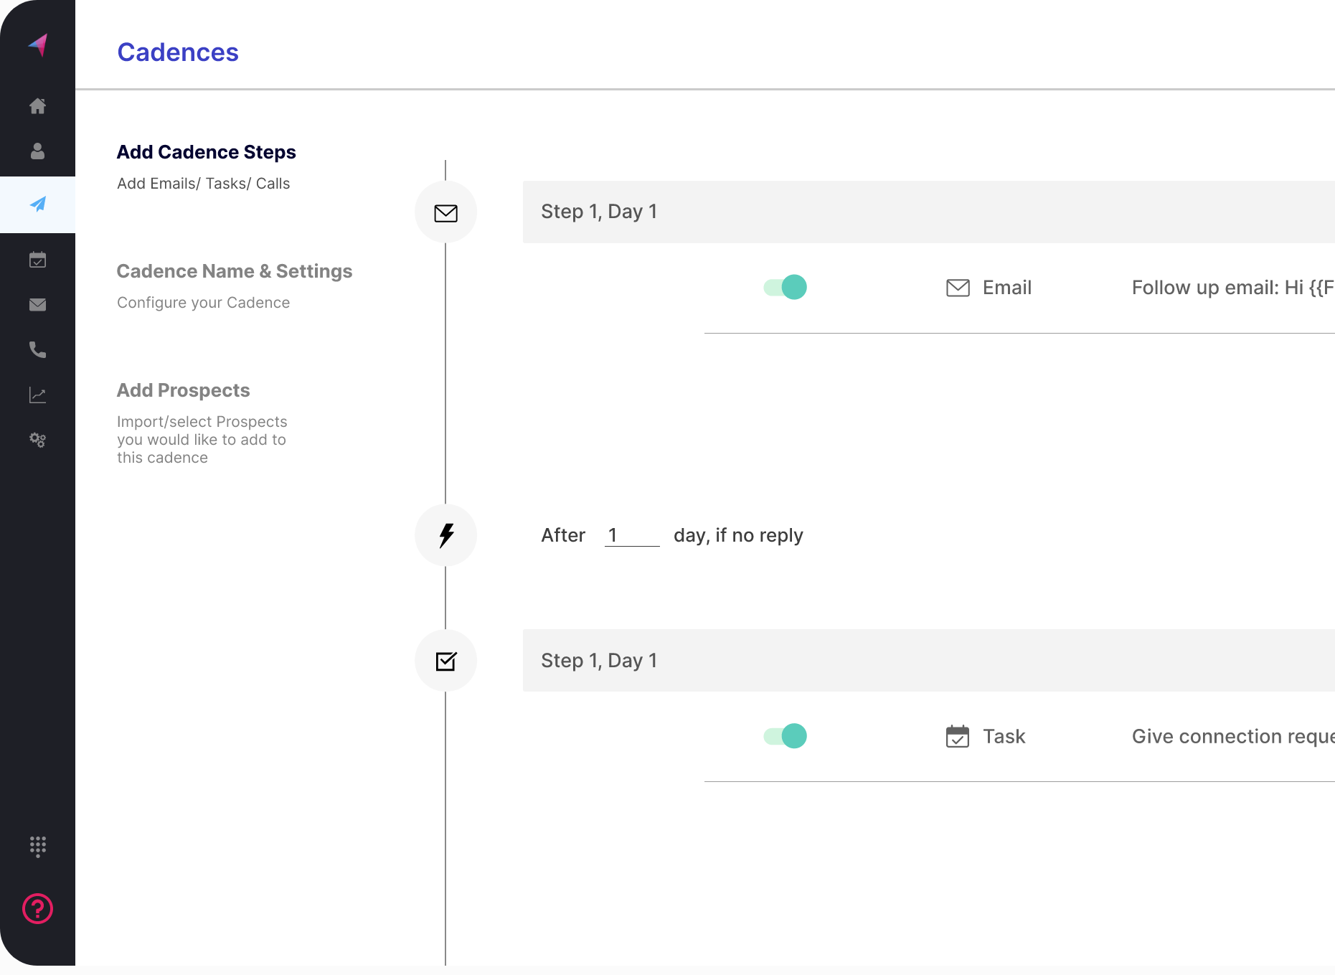Open the Settings gears sidebar icon

point(37,440)
